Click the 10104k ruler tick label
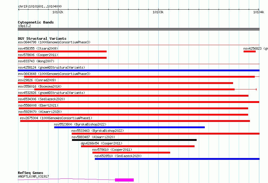 [259, 12]
